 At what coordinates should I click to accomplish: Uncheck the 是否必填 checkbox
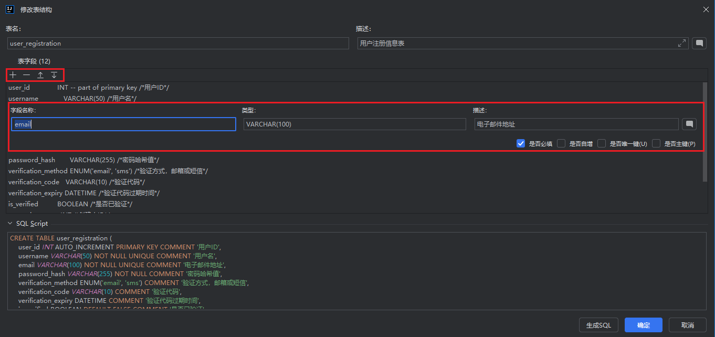521,143
